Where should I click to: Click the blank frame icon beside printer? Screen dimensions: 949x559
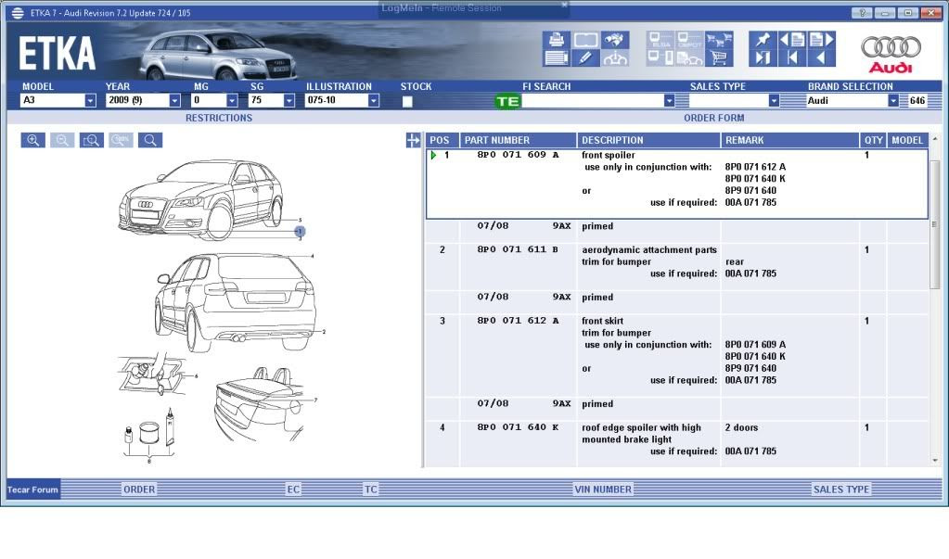[x=585, y=40]
